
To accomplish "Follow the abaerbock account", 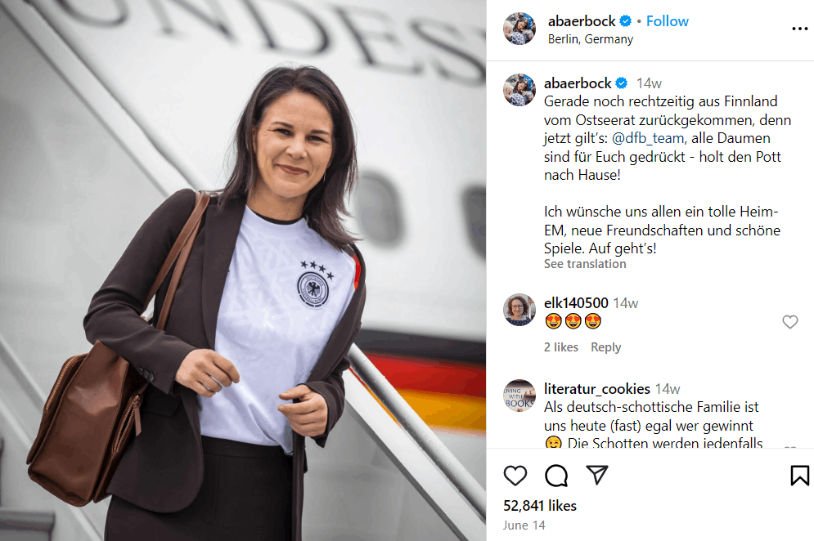I will tap(667, 21).
